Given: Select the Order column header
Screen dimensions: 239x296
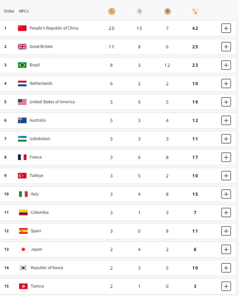Looking at the screenshot, I should (x=9, y=11).
